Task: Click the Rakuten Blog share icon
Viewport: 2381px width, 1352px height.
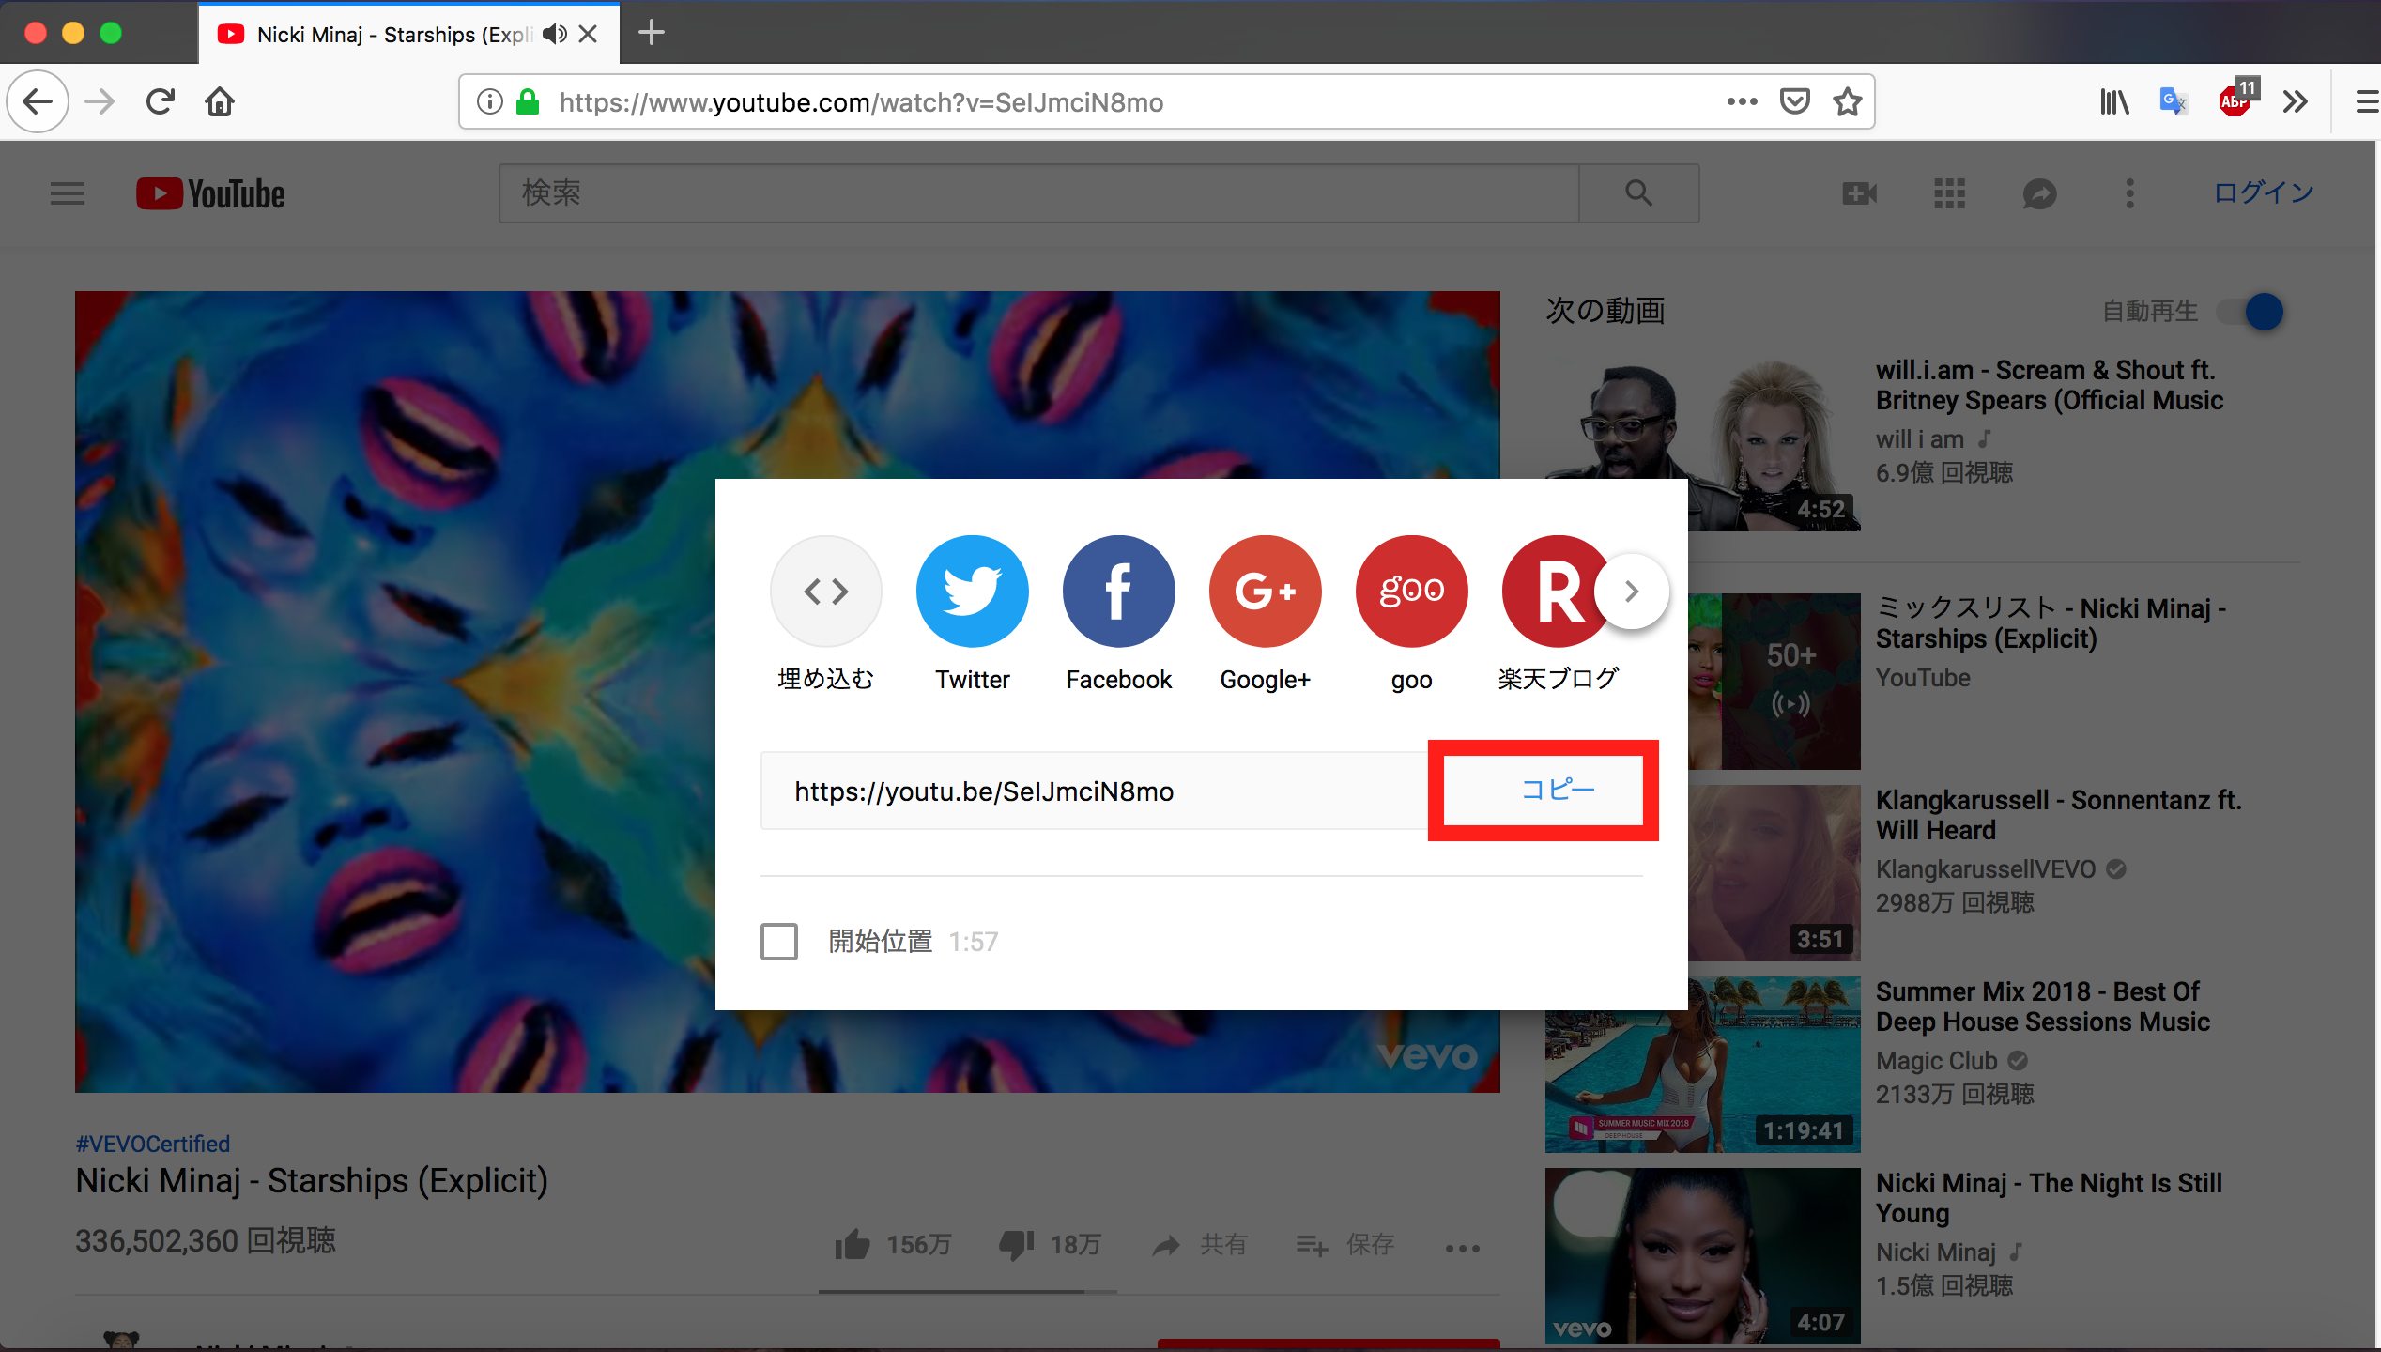Action: click(x=1551, y=591)
